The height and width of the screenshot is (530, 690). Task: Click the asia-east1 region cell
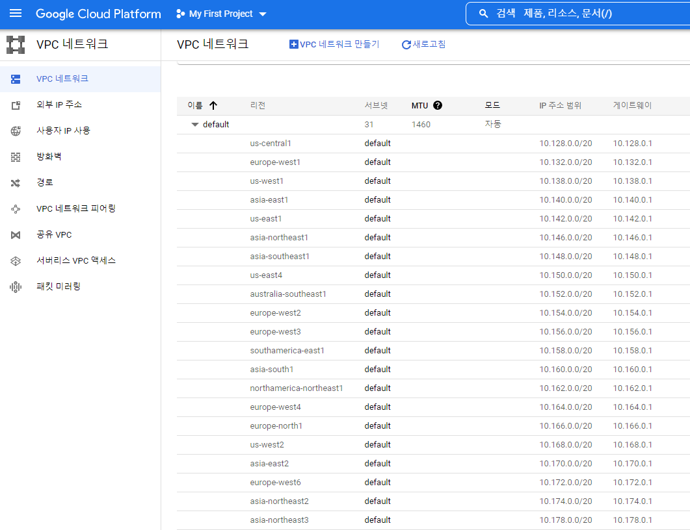(x=269, y=200)
